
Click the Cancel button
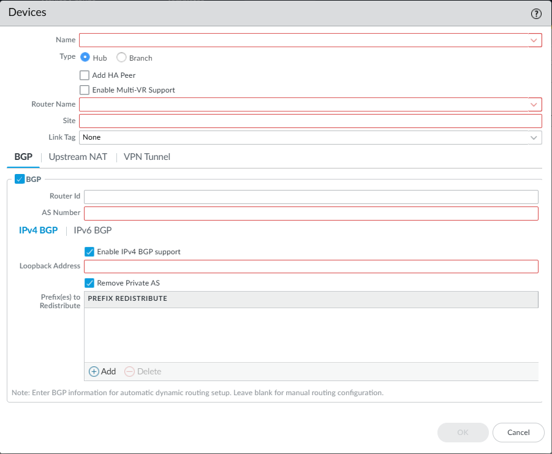tap(518, 433)
